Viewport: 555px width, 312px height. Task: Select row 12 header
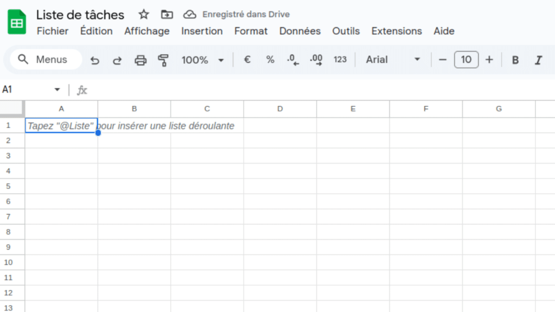click(12, 293)
